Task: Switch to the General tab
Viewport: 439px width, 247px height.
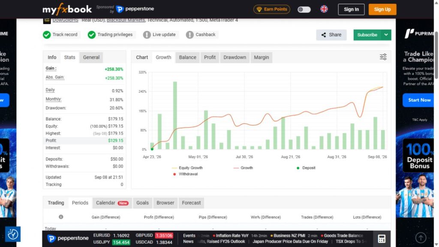Action: click(x=91, y=57)
